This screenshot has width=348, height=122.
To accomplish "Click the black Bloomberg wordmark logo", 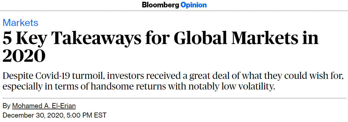I will point(161,5).
